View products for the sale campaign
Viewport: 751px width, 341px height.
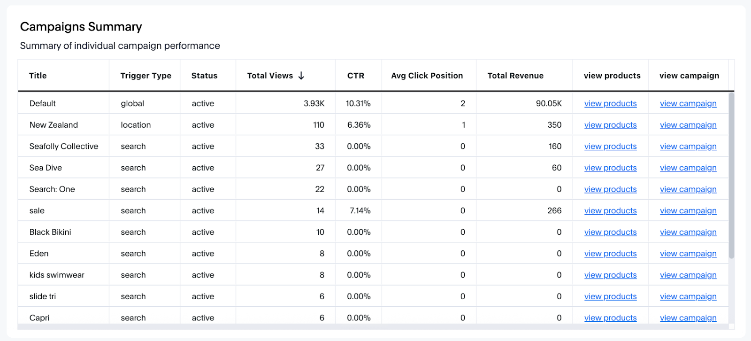[610, 211]
